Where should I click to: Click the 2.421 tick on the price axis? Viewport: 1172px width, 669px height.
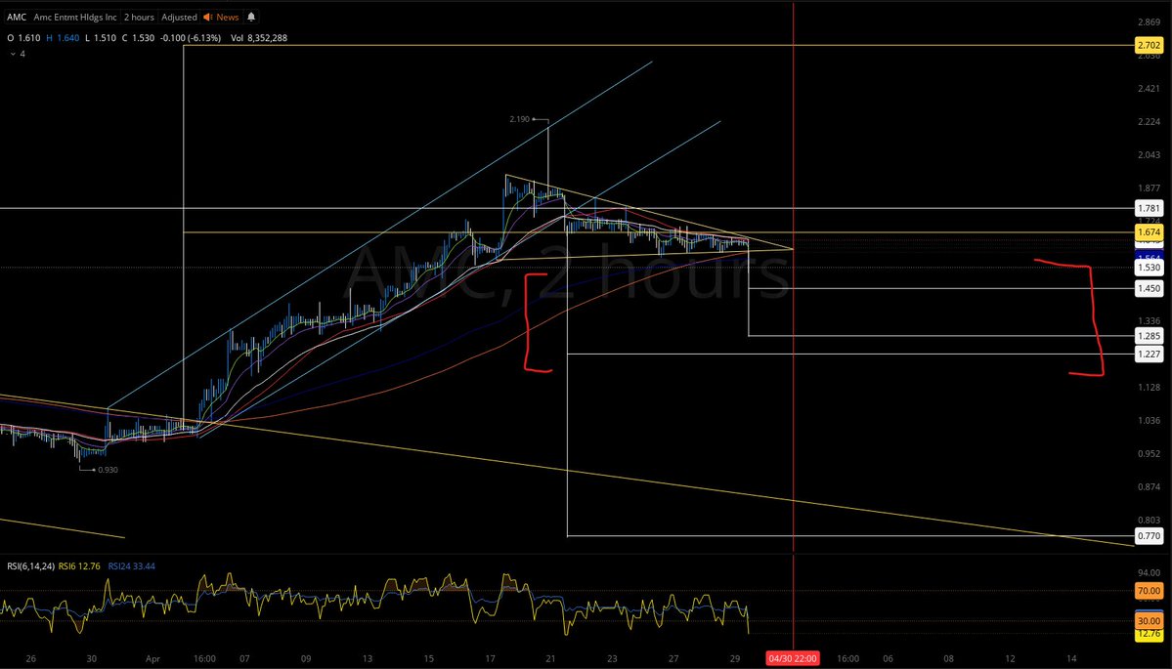pyautogui.click(x=1149, y=88)
